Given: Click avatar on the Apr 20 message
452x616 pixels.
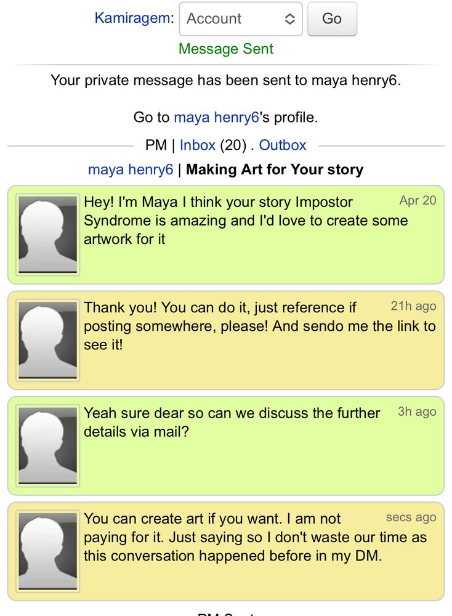Looking at the screenshot, I should click(48, 234).
